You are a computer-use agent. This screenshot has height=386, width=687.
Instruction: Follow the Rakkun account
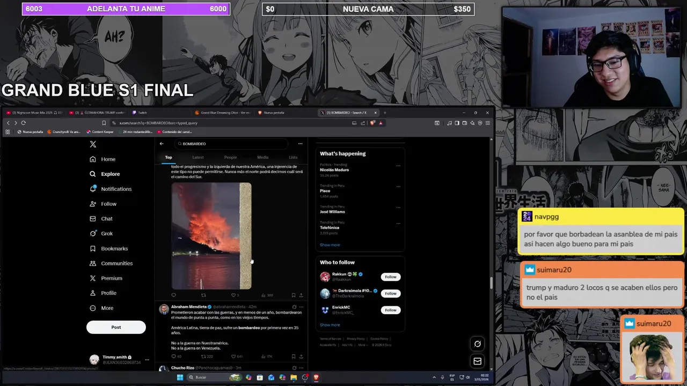pos(391,277)
